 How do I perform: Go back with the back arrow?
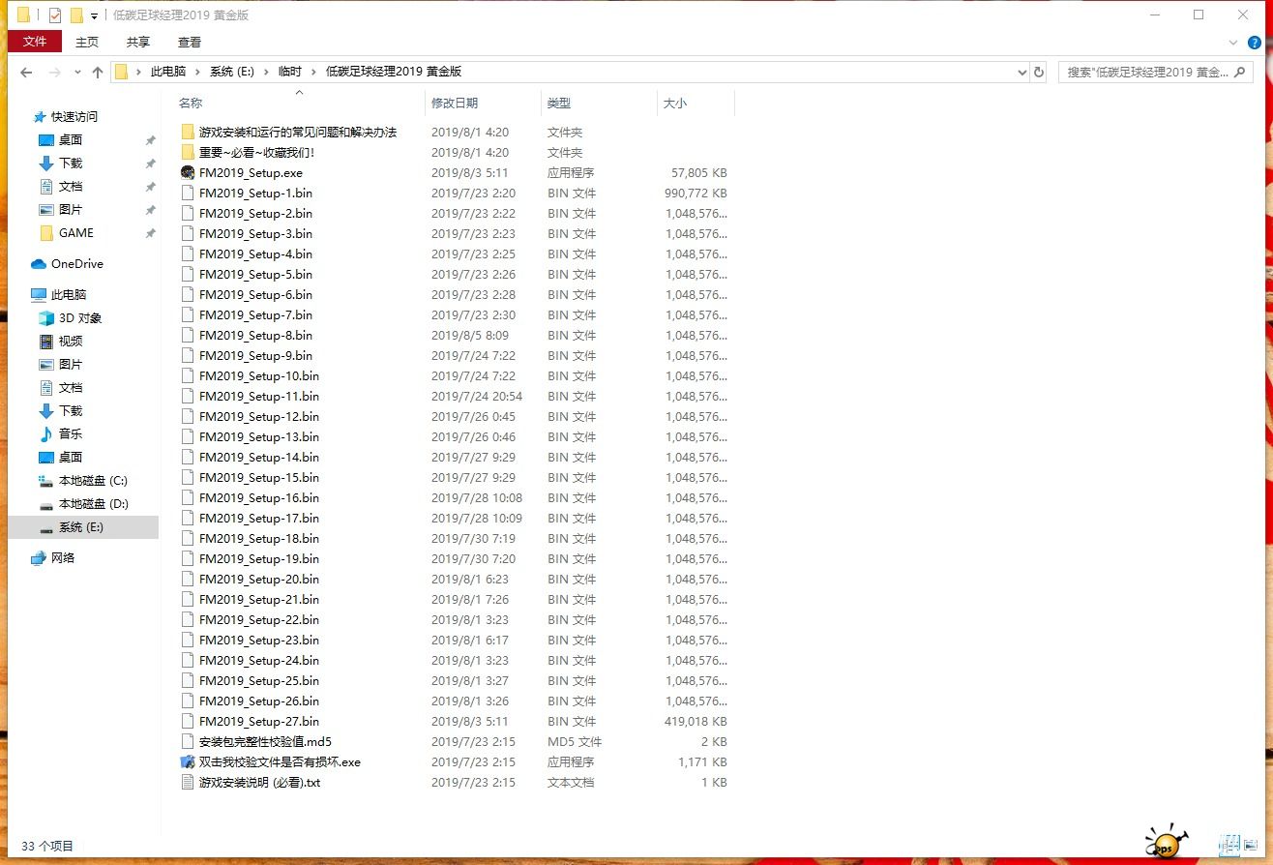(x=26, y=73)
